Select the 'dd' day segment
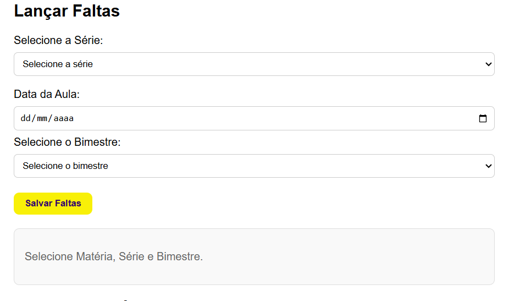509x301 pixels. (x=25, y=118)
